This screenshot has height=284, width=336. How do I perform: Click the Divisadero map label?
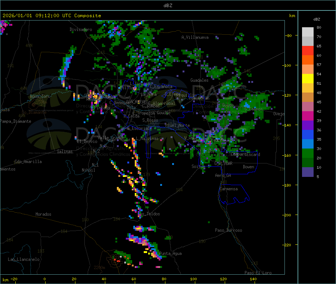click(81, 29)
